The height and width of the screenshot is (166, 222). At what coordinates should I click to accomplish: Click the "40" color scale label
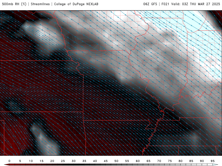point(95,161)
